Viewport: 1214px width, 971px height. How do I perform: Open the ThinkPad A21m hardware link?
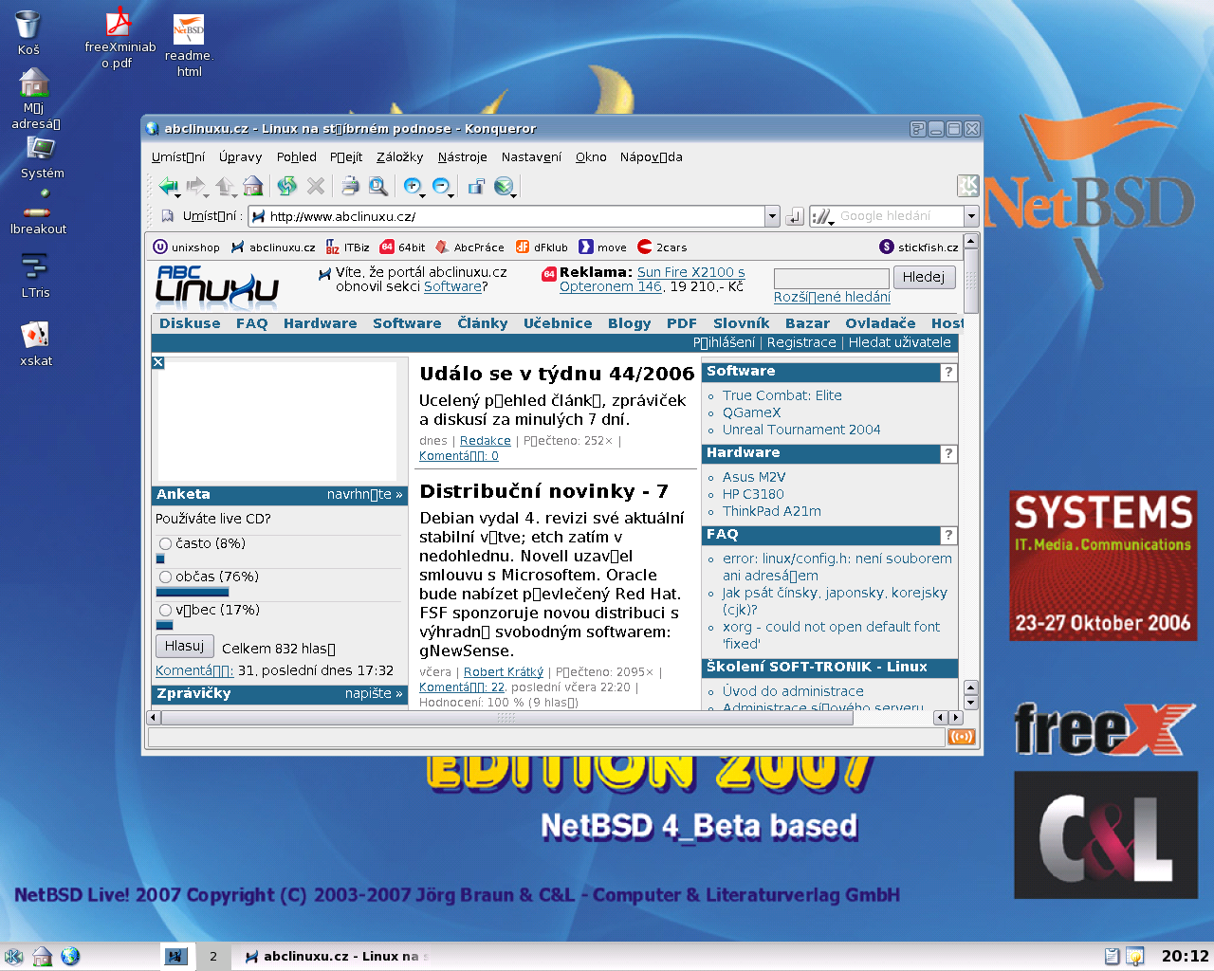pyautogui.click(x=772, y=511)
